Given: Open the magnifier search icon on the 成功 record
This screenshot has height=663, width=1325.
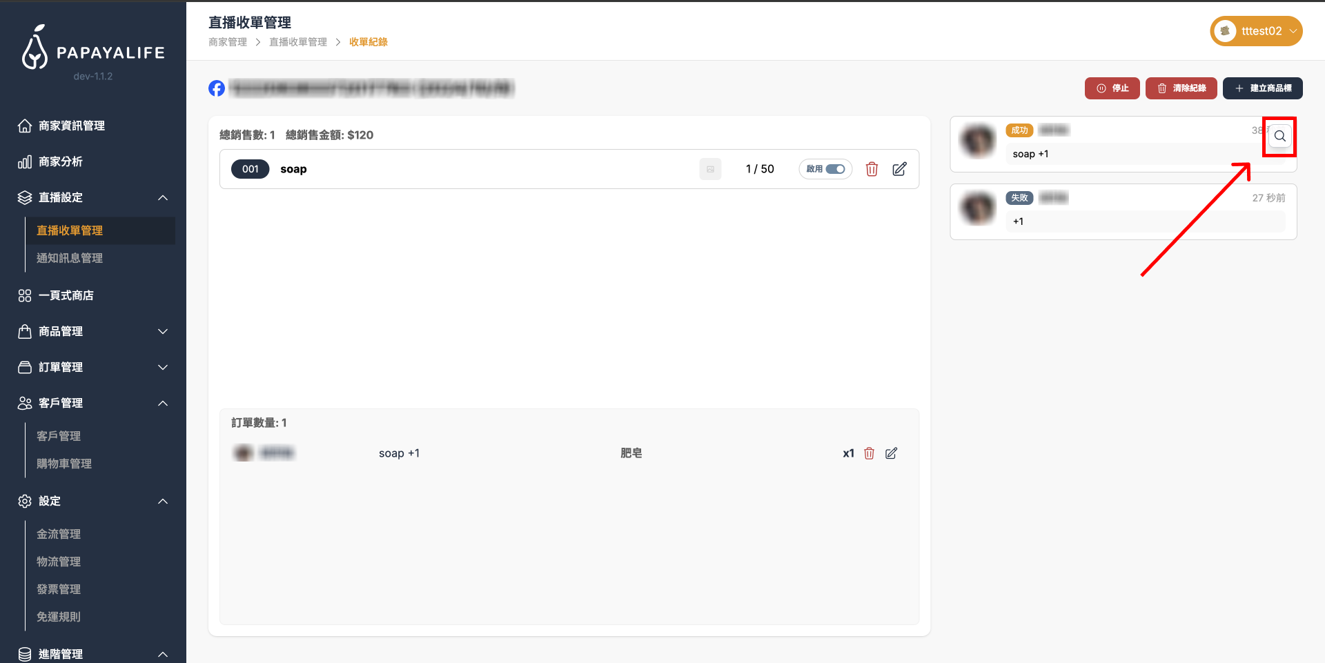Looking at the screenshot, I should click(1279, 137).
